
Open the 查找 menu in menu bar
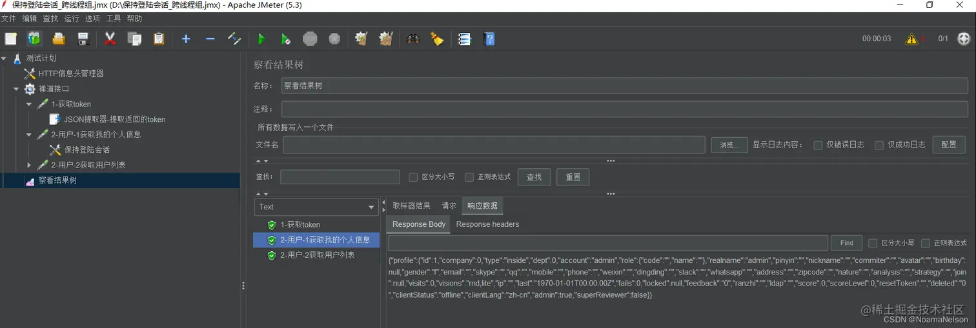(50, 19)
